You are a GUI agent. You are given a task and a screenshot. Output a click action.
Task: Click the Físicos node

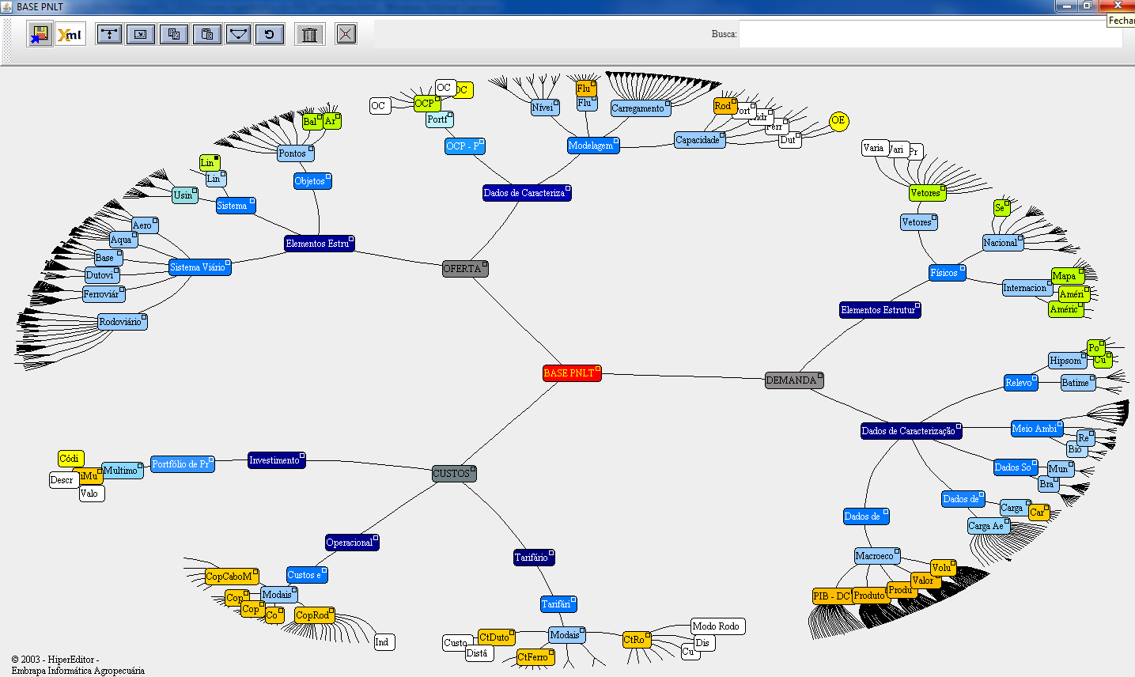pyautogui.click(x=947, y=273)
